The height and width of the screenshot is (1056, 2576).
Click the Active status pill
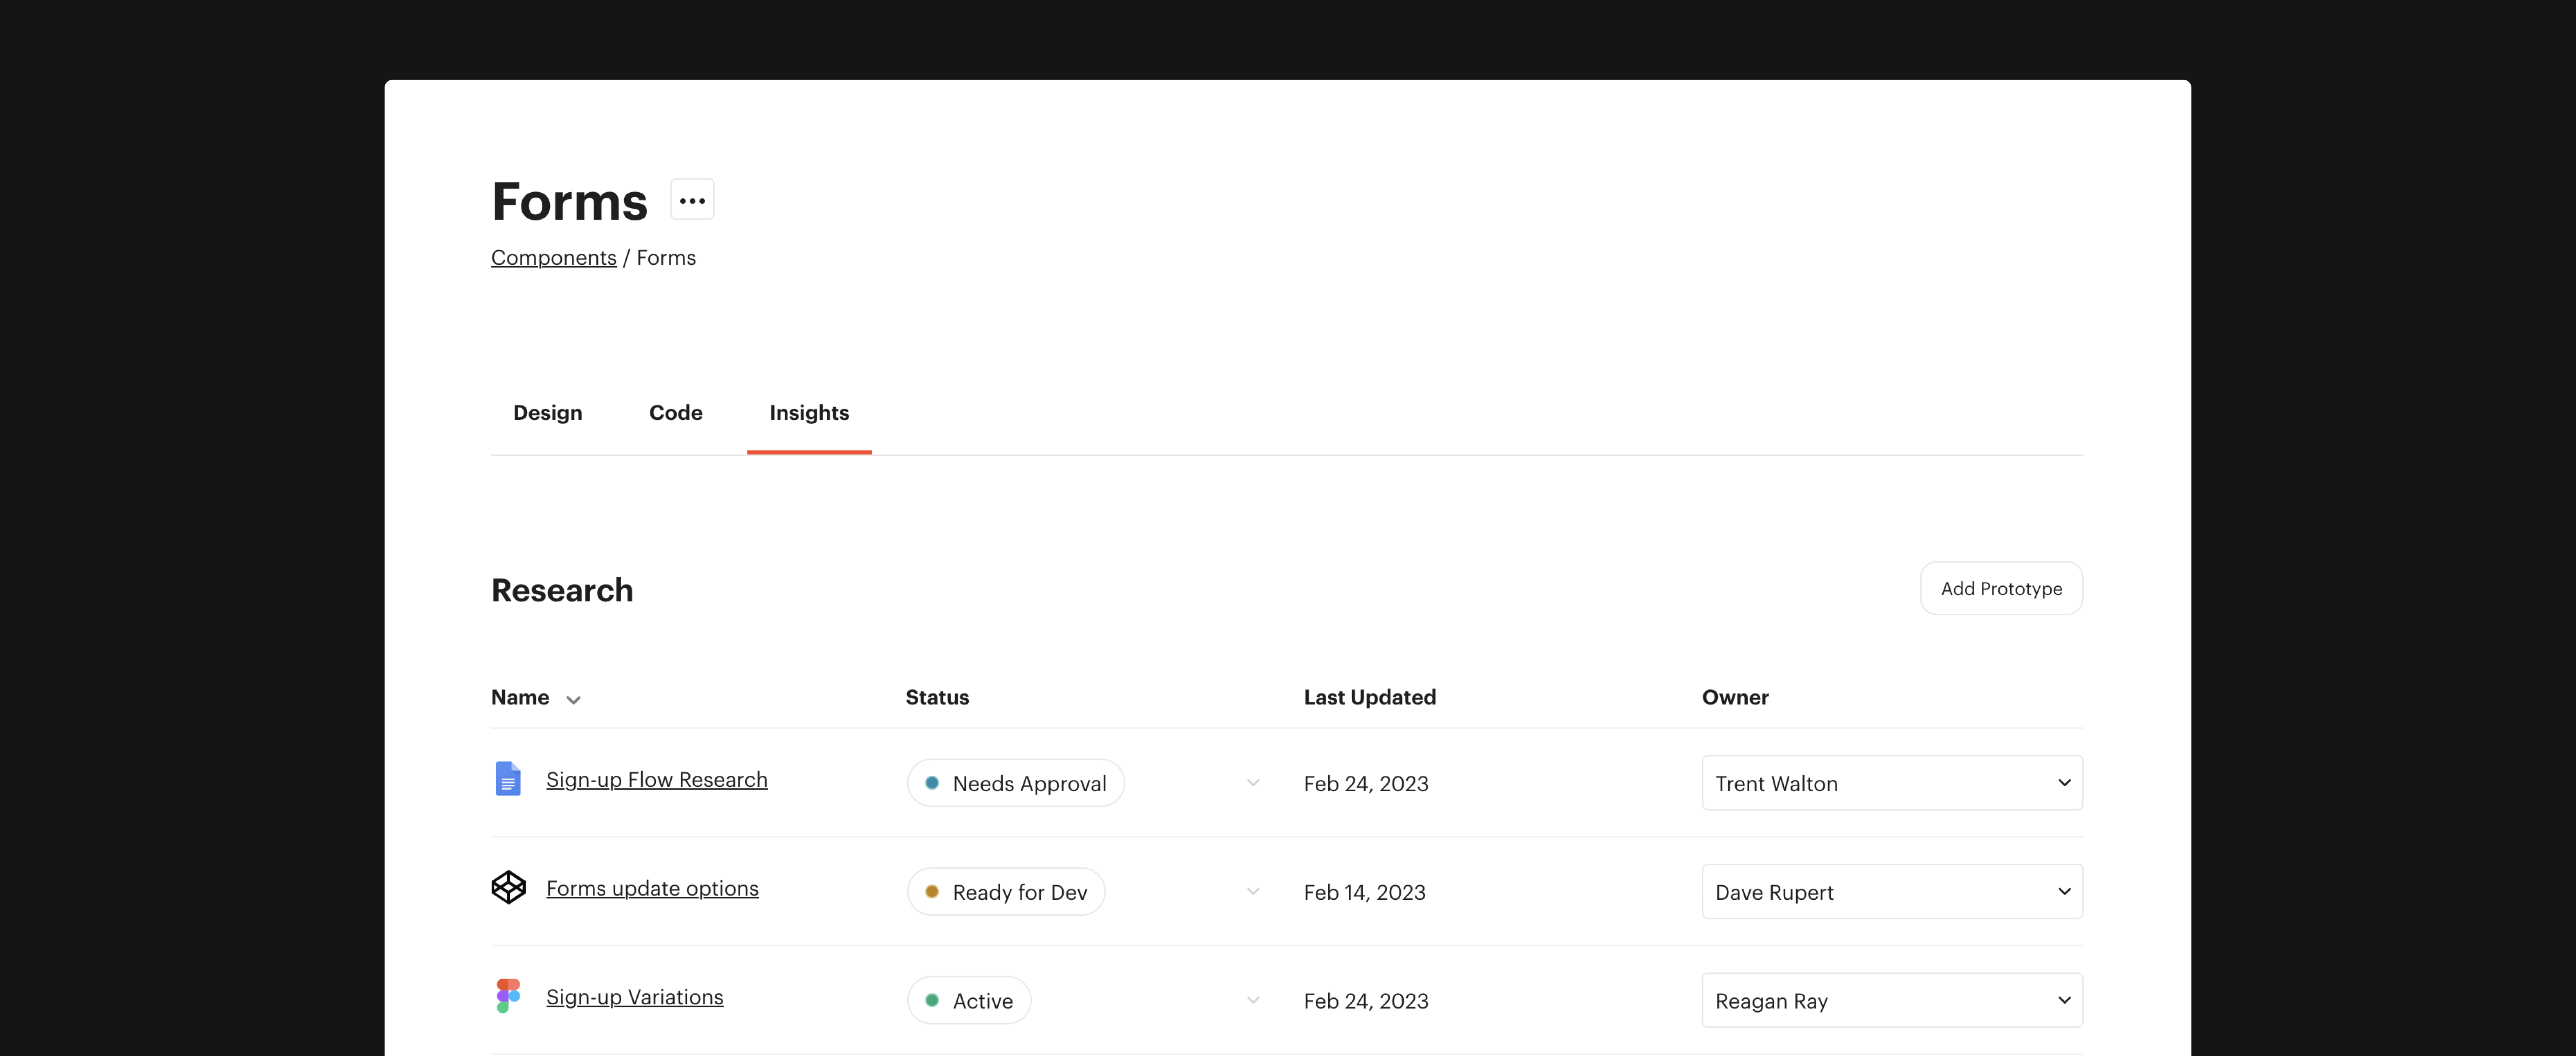click(969, 1000)
